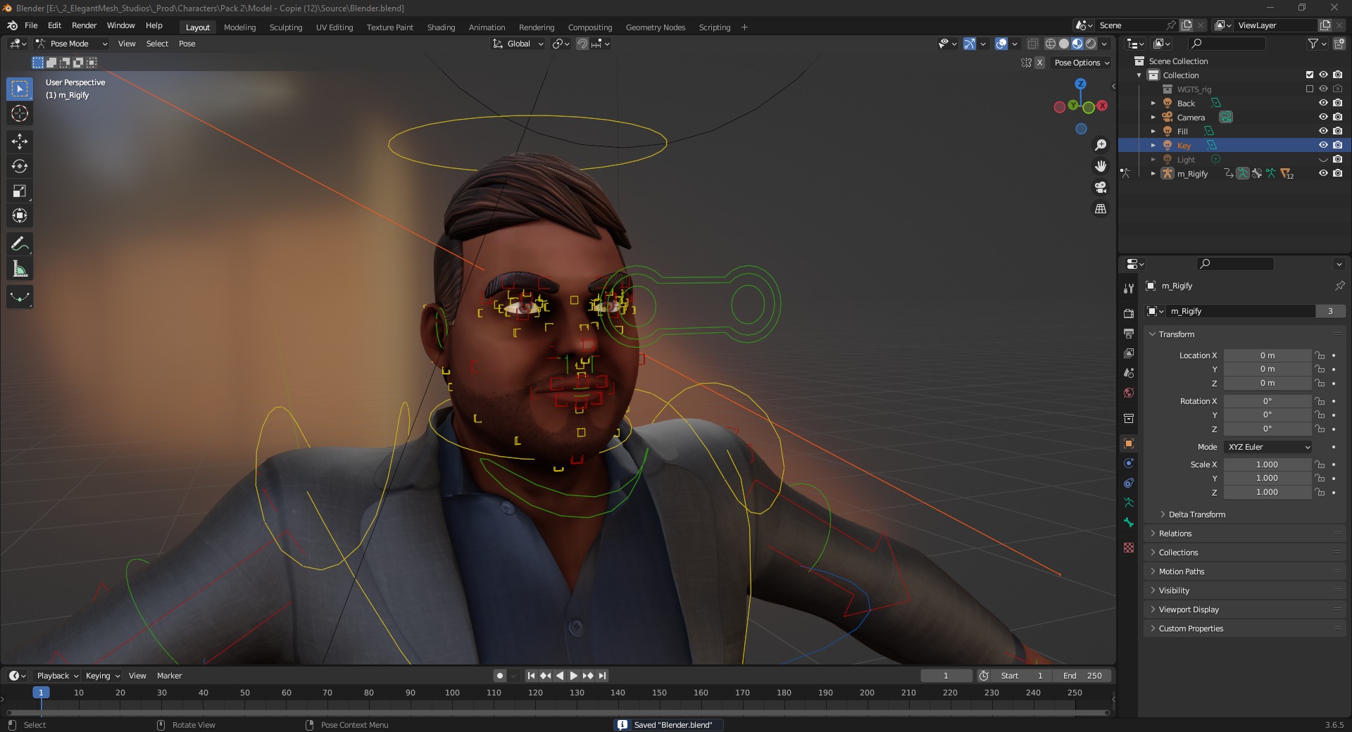The image size is (1352, 732).
Task: Toggle viewport overlays on or off
Action: tap(1001, 44)
